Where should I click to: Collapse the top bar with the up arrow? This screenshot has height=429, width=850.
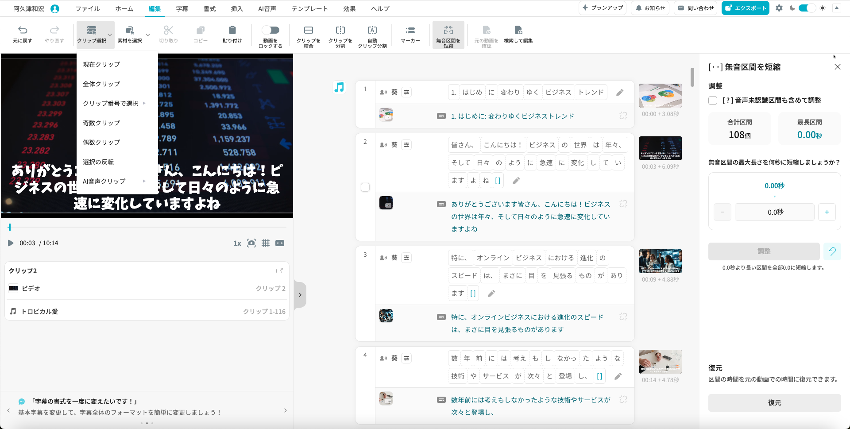point(837,8)
